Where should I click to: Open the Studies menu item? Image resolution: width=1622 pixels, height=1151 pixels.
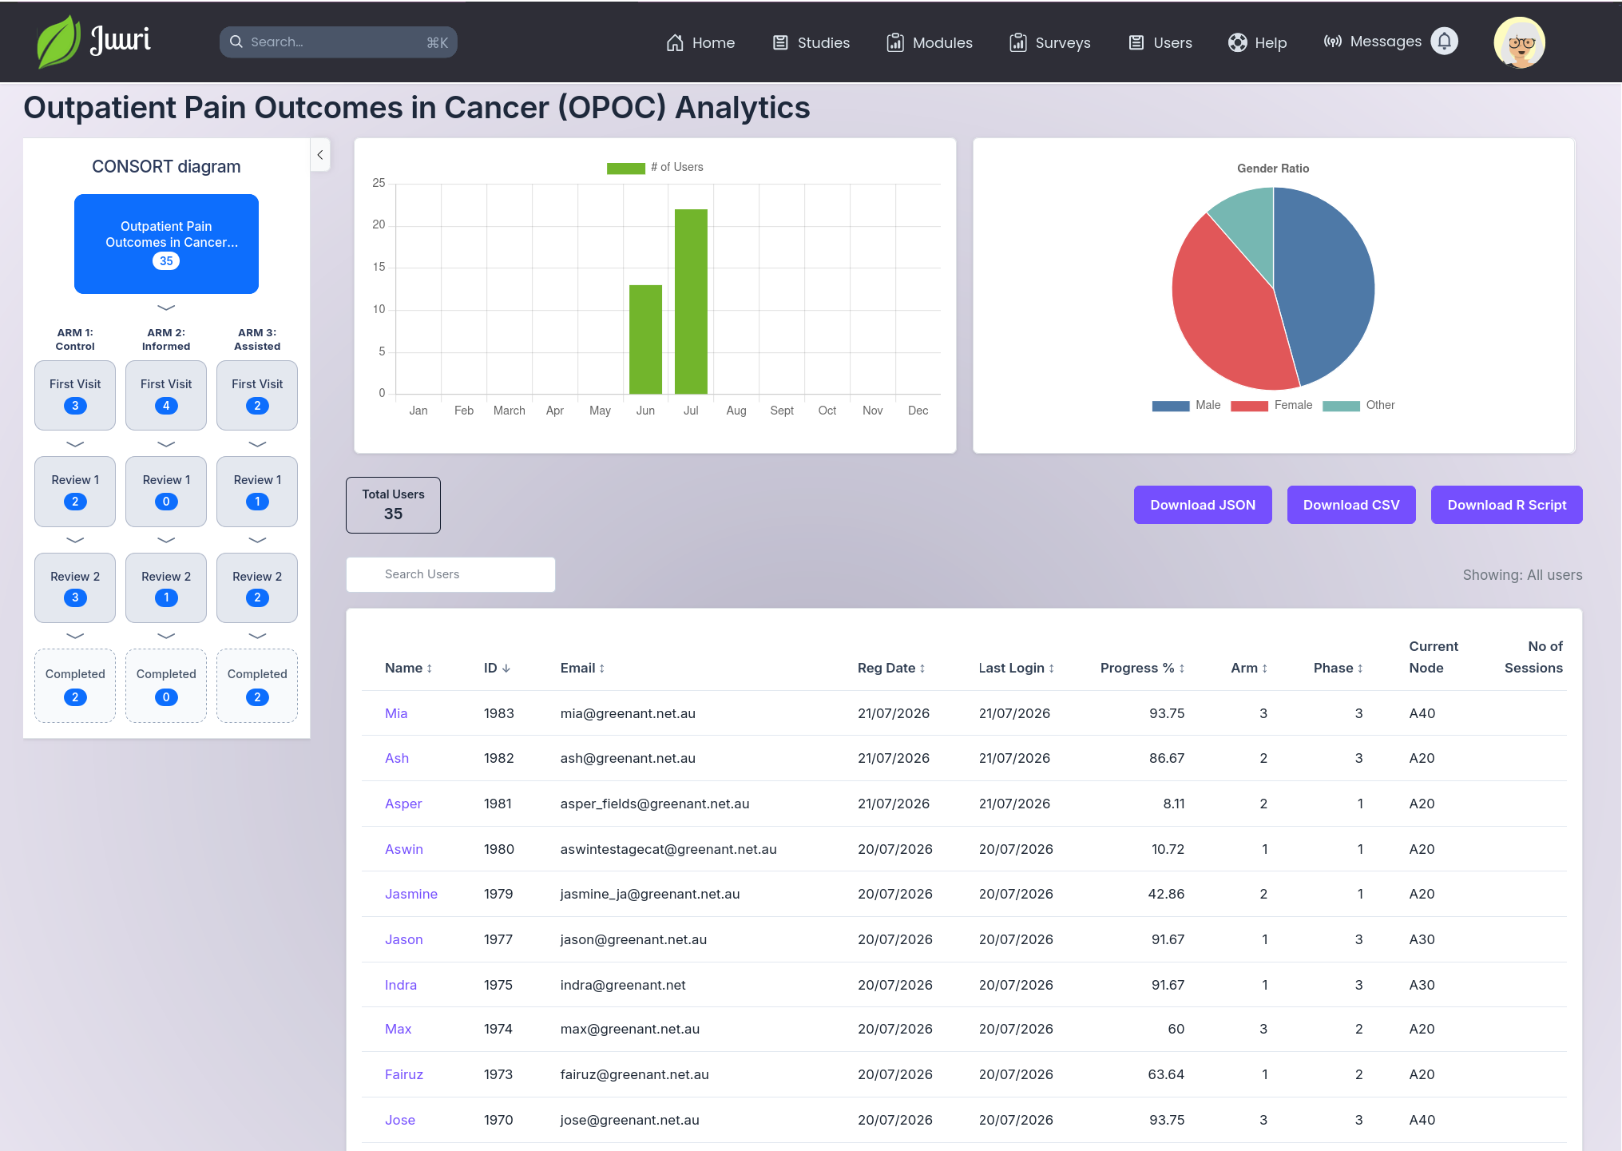[x=811, y=42]
